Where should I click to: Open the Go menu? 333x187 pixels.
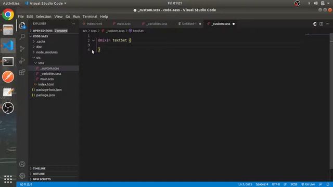[68, 17]
